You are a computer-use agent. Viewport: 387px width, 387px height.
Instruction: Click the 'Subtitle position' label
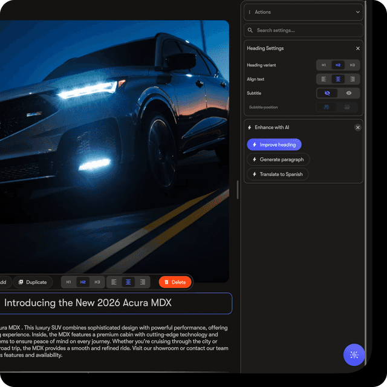point(264,107)
